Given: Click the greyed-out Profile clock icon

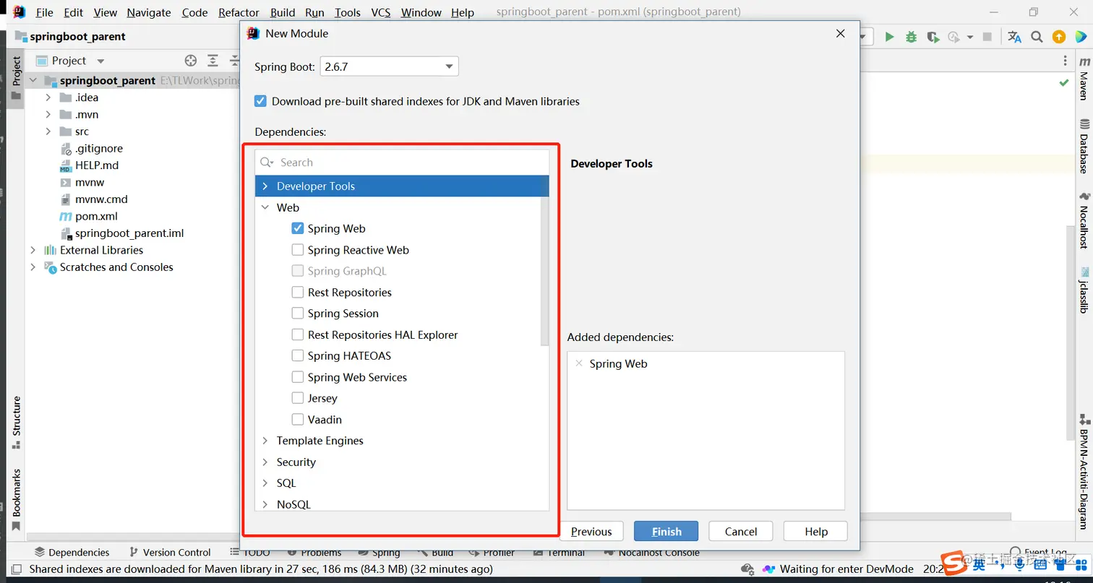Looking at the screenshot, I should point(953,37).
